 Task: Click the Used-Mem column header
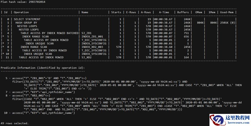[x=227, y=12]
